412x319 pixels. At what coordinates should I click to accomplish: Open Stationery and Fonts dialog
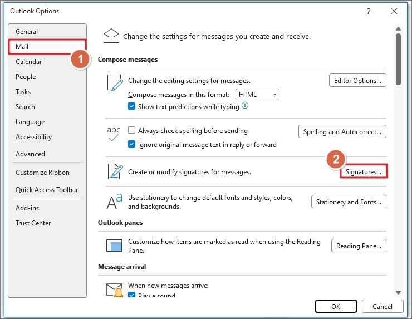[x=349, y=202]
